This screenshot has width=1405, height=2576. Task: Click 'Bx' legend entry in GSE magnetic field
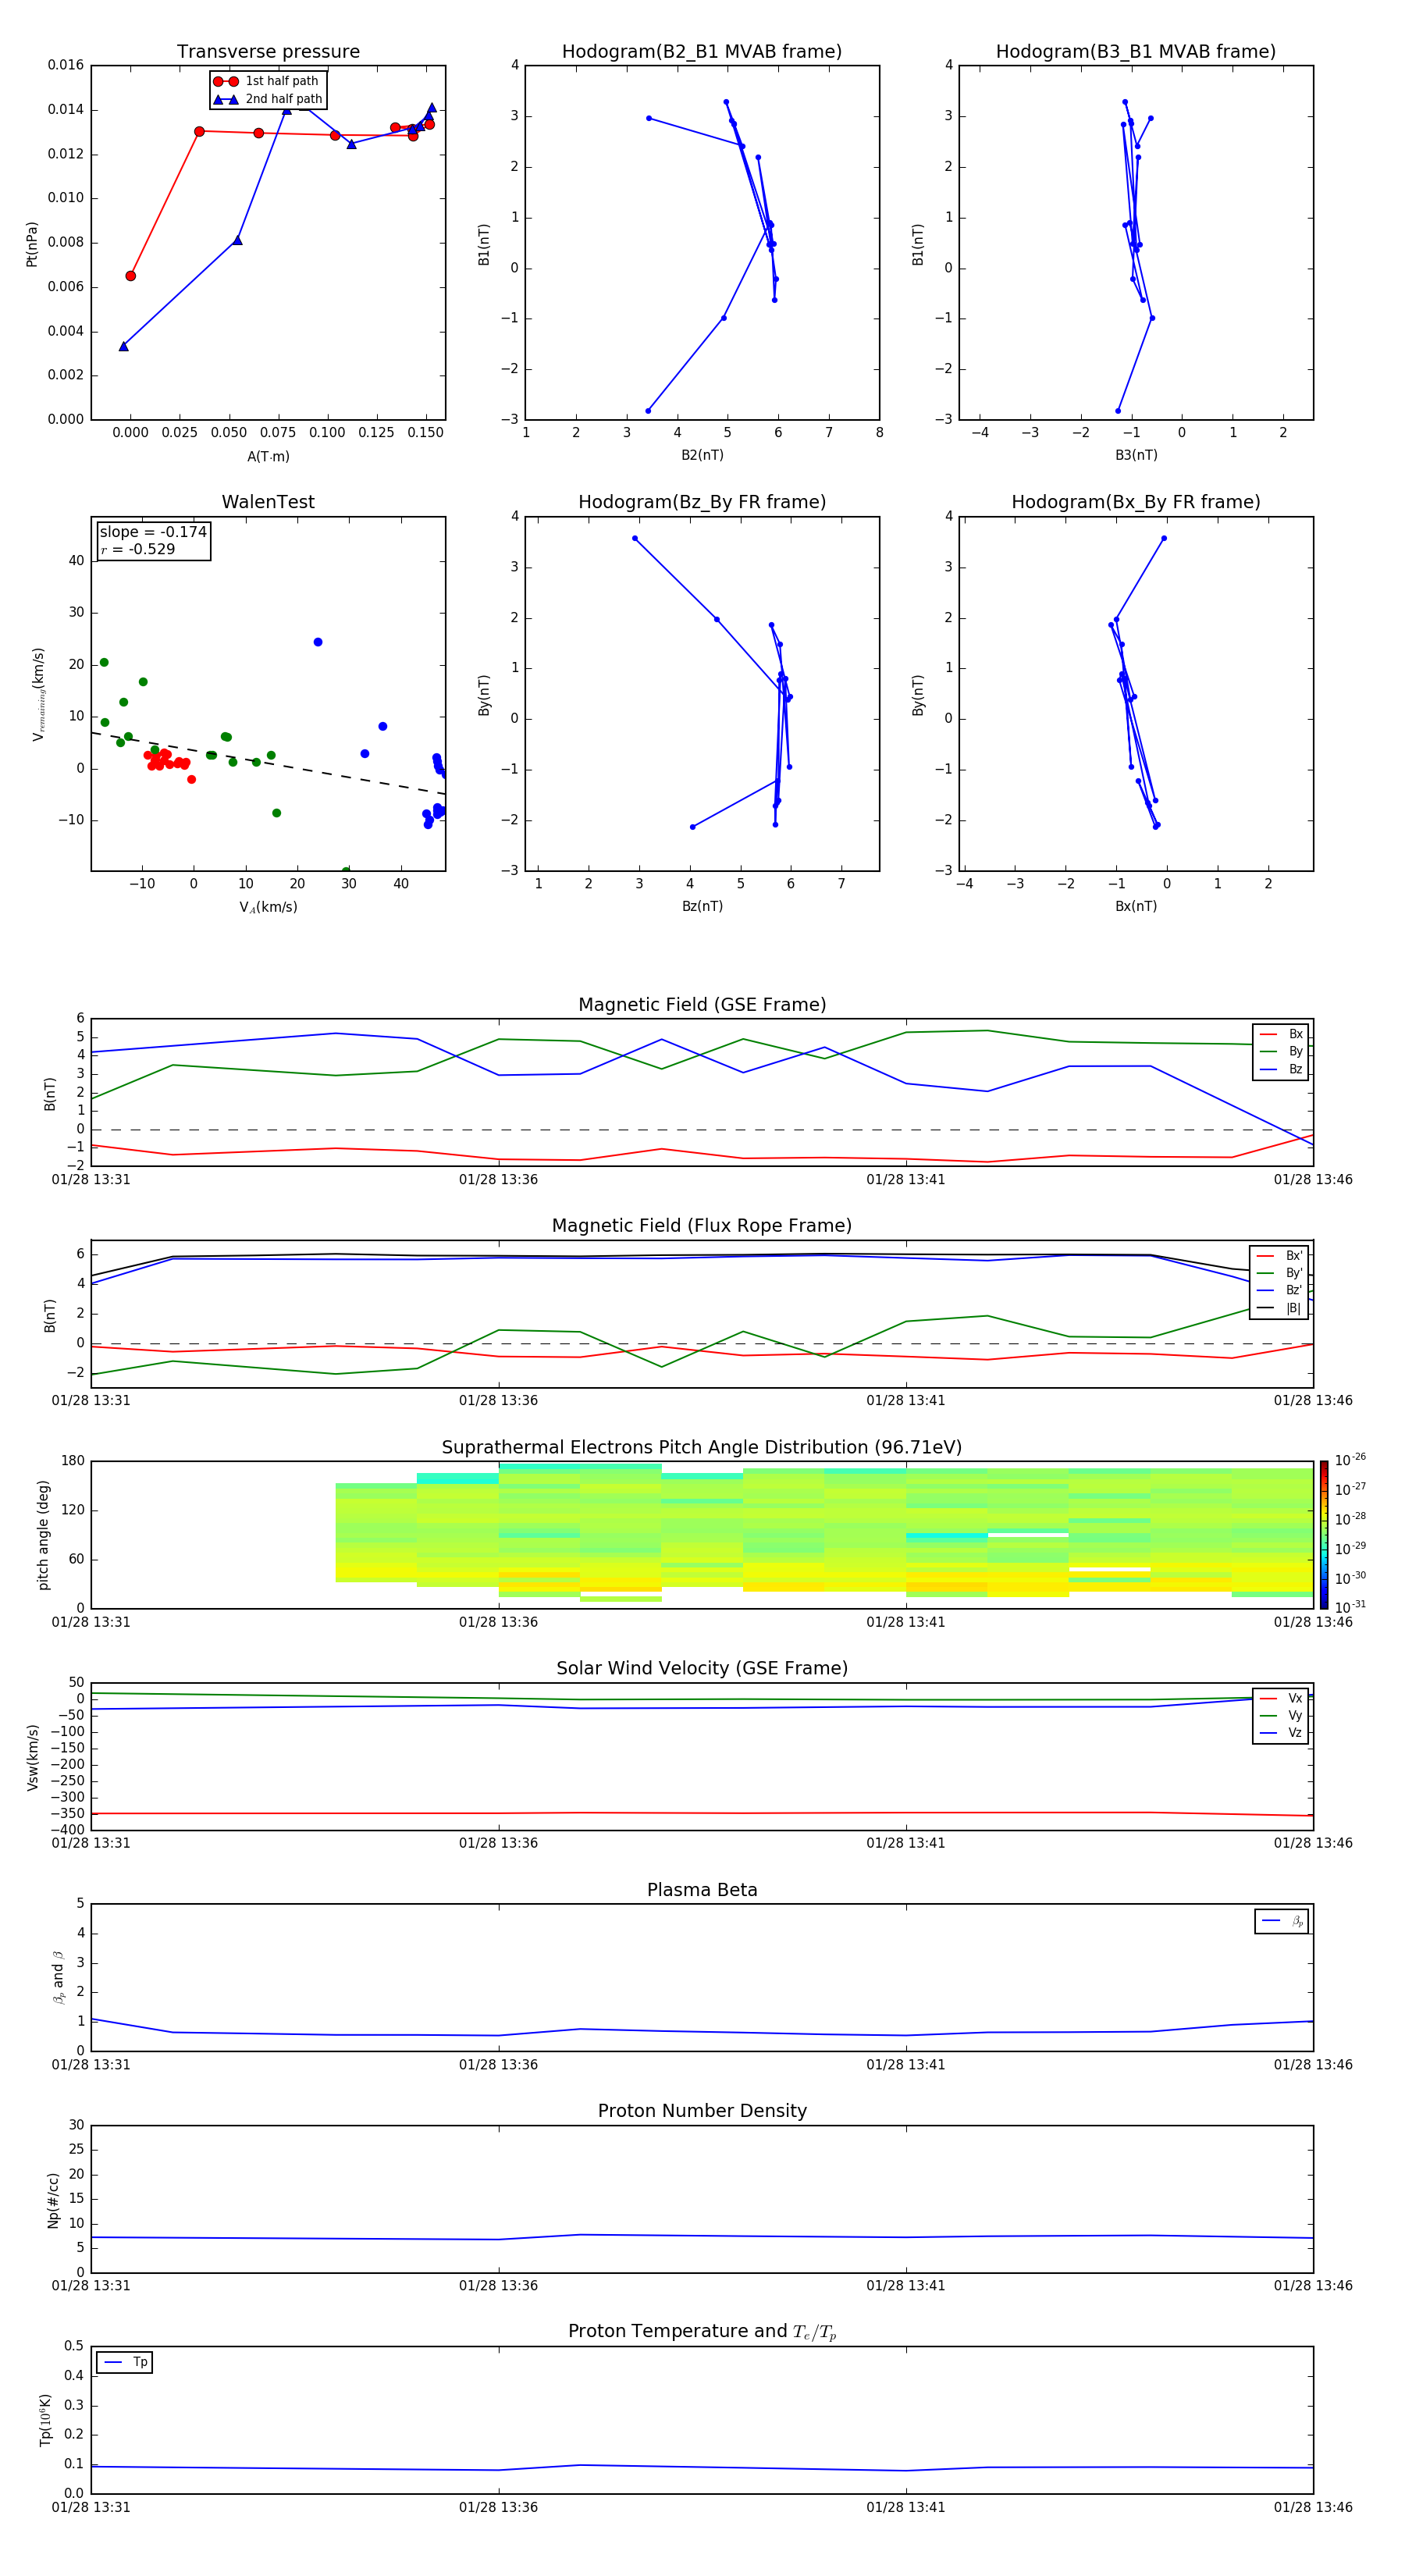pyautogui.click(x=1281, y=1034)
